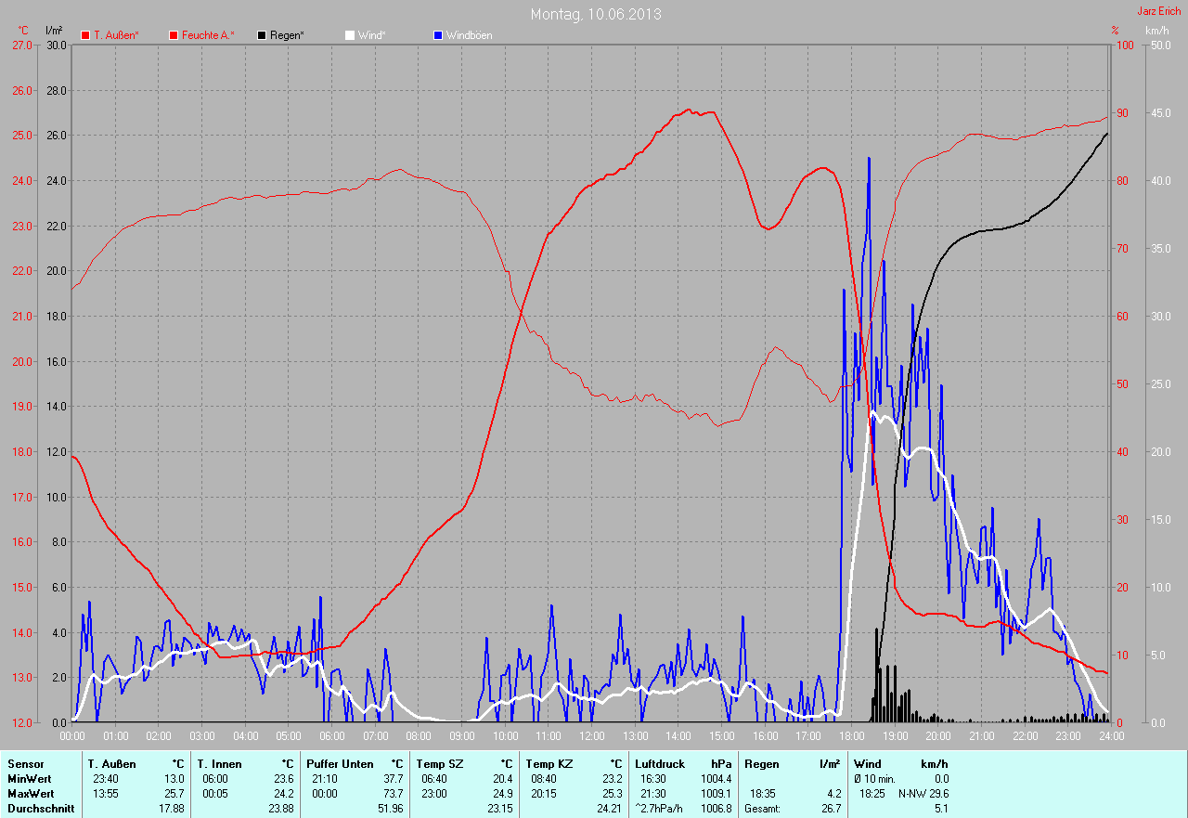Select the 'Luftdruck' column header
The height and width of the screenshot is (818, 1188).
point(661,764)
